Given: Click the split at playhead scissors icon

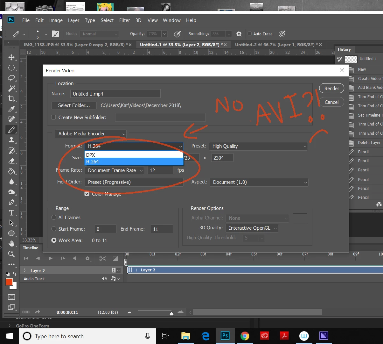Looking at the screenshot, I should 102,258.
